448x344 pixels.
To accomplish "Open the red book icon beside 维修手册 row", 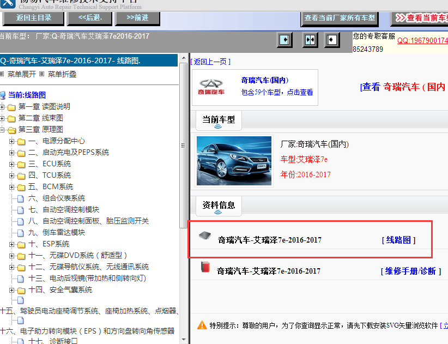I will pyautogui.click(x=205, y=267).
